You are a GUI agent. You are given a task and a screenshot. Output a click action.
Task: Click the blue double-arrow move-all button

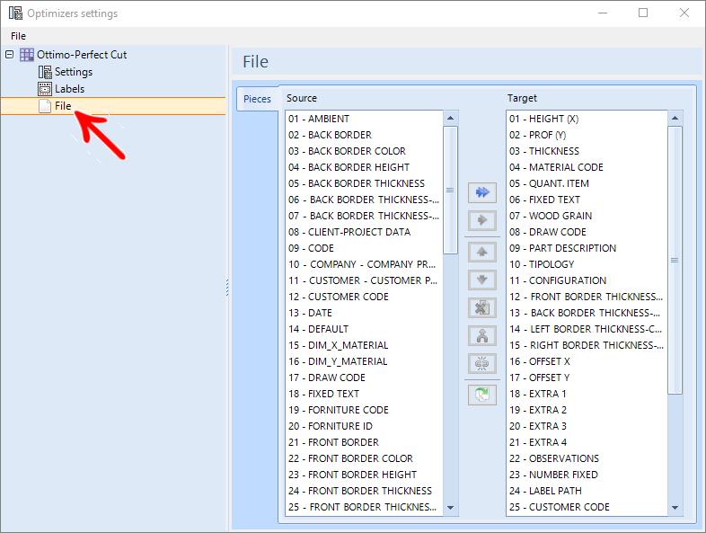click(x=482, y=192)
